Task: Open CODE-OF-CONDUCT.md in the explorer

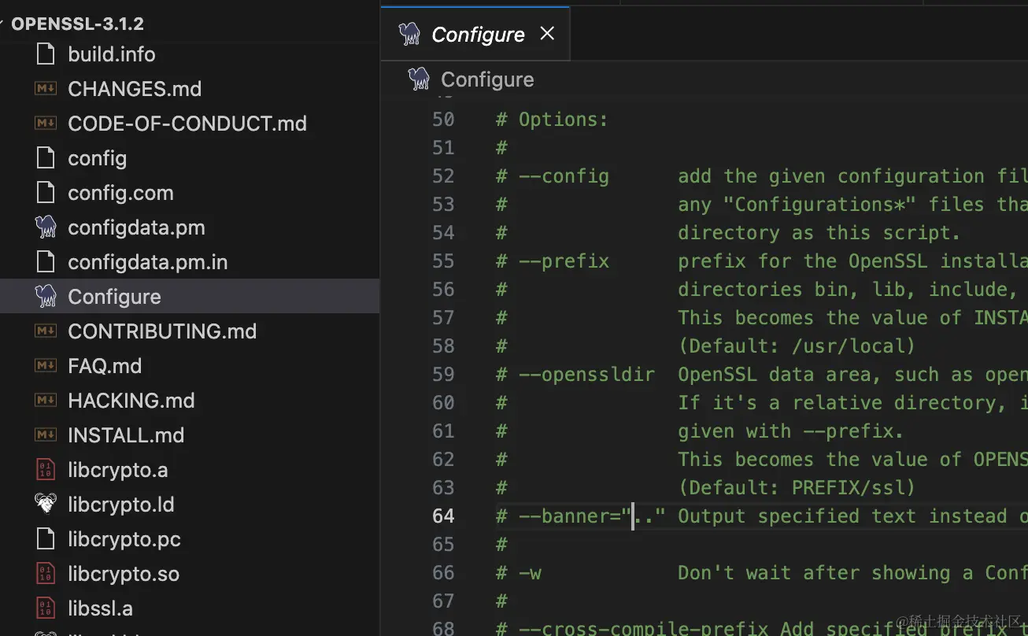Action: pos(187,124)
